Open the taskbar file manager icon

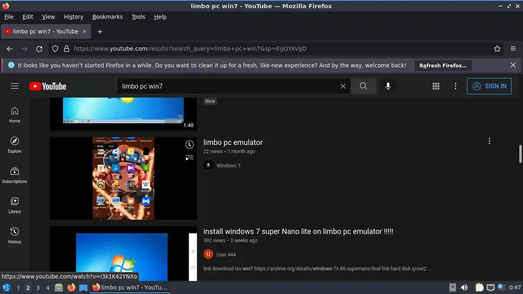(x=59, y=287)
